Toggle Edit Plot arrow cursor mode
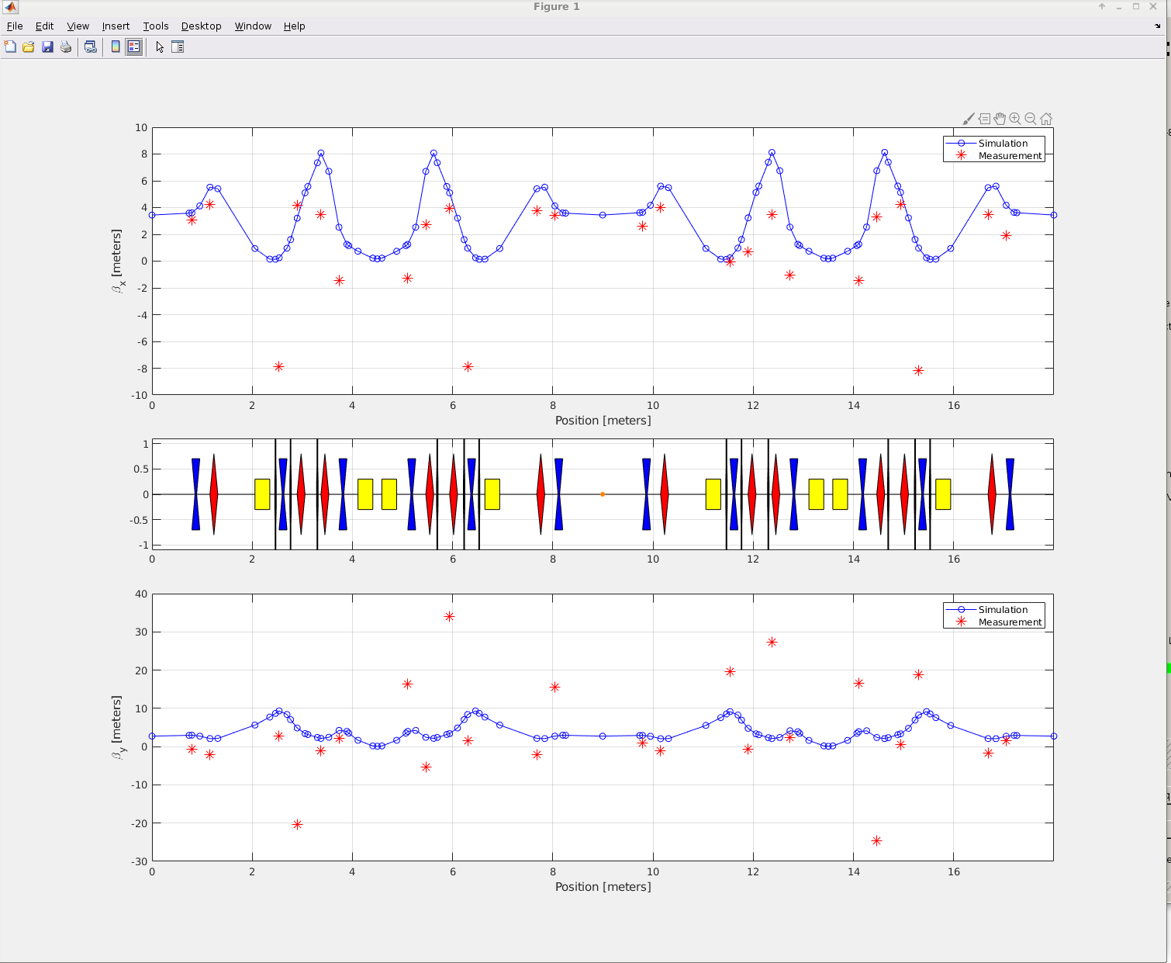The image size is (1171, 963). tap(160, 47)
